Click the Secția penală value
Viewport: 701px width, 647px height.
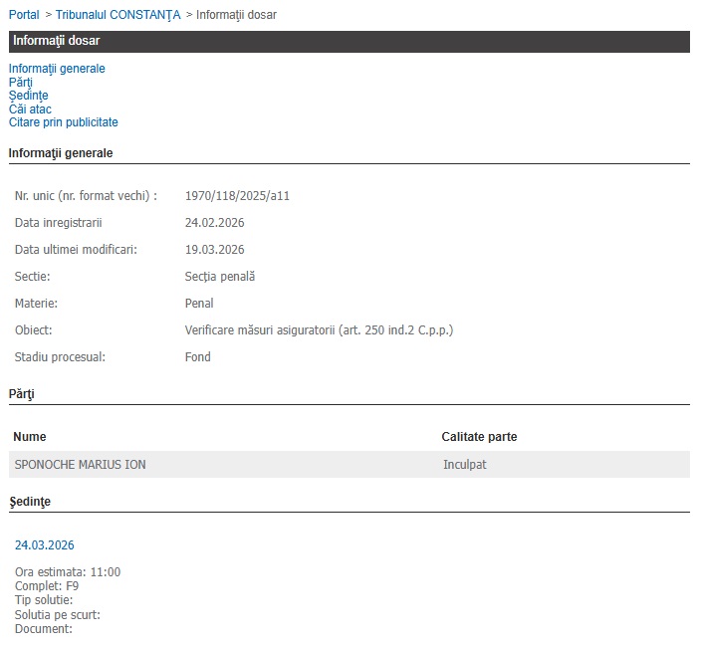[220, 277]
